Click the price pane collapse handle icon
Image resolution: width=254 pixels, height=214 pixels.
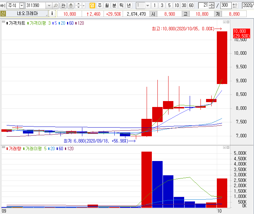pyautogui.click(x=3, y=22)
